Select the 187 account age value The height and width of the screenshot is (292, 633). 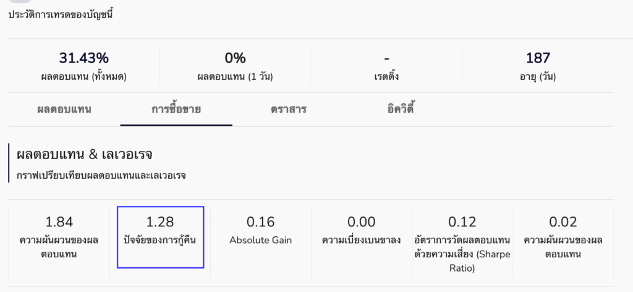pyautogui.click(x=538, y=58)
